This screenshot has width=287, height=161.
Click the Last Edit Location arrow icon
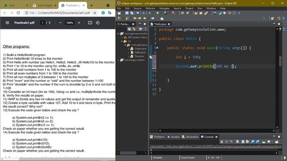point(135,18)
